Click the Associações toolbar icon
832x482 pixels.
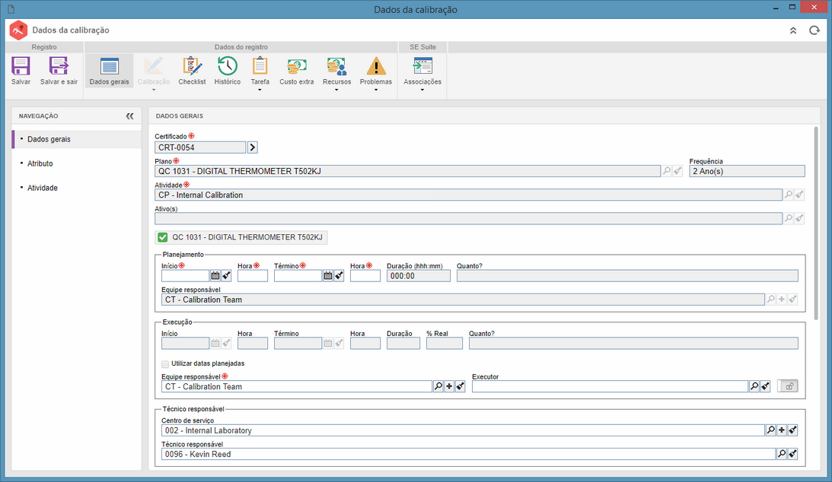click(423, 66)
